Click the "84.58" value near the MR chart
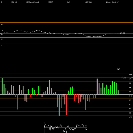Image resolution: width=133 pixels, height=133 pixels. [124, 78]
